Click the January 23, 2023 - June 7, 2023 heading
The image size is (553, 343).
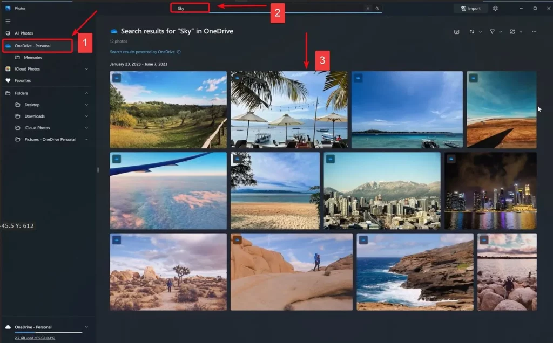coord(139,64)
